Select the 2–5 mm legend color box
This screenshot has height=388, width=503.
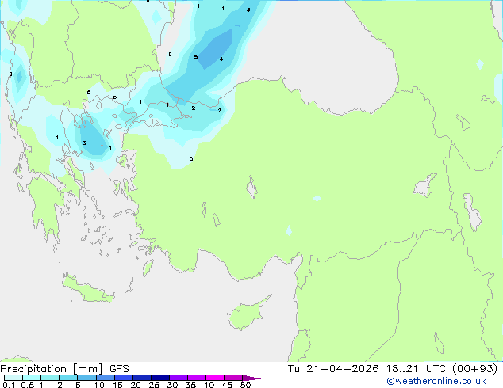click(x=68, y=378)
